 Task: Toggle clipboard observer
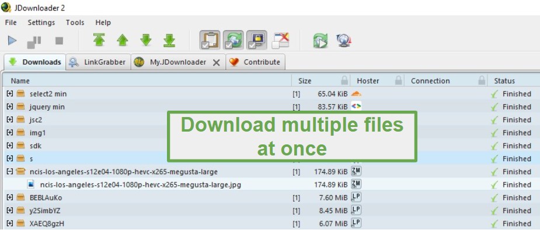(210, 40)
